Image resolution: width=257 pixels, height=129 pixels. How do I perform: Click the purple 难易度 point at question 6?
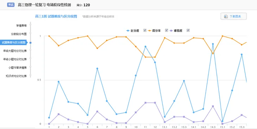click(x=97, y=111)
